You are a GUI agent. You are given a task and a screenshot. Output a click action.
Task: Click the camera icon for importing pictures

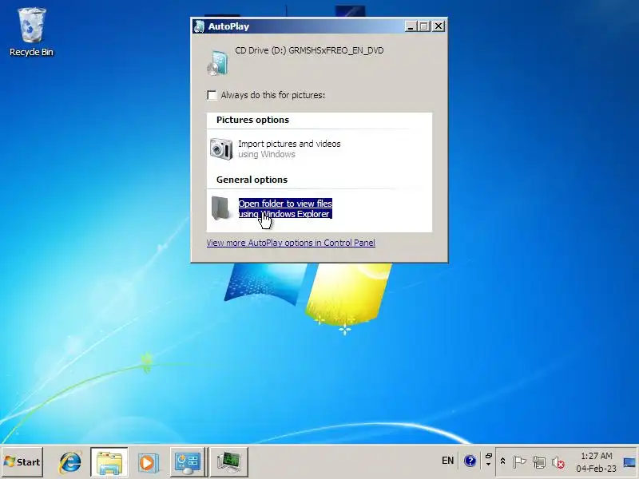coord(221,148)
